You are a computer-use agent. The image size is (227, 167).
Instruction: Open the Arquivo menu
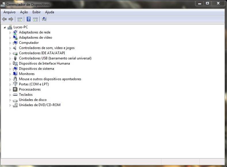pos(9,12)
